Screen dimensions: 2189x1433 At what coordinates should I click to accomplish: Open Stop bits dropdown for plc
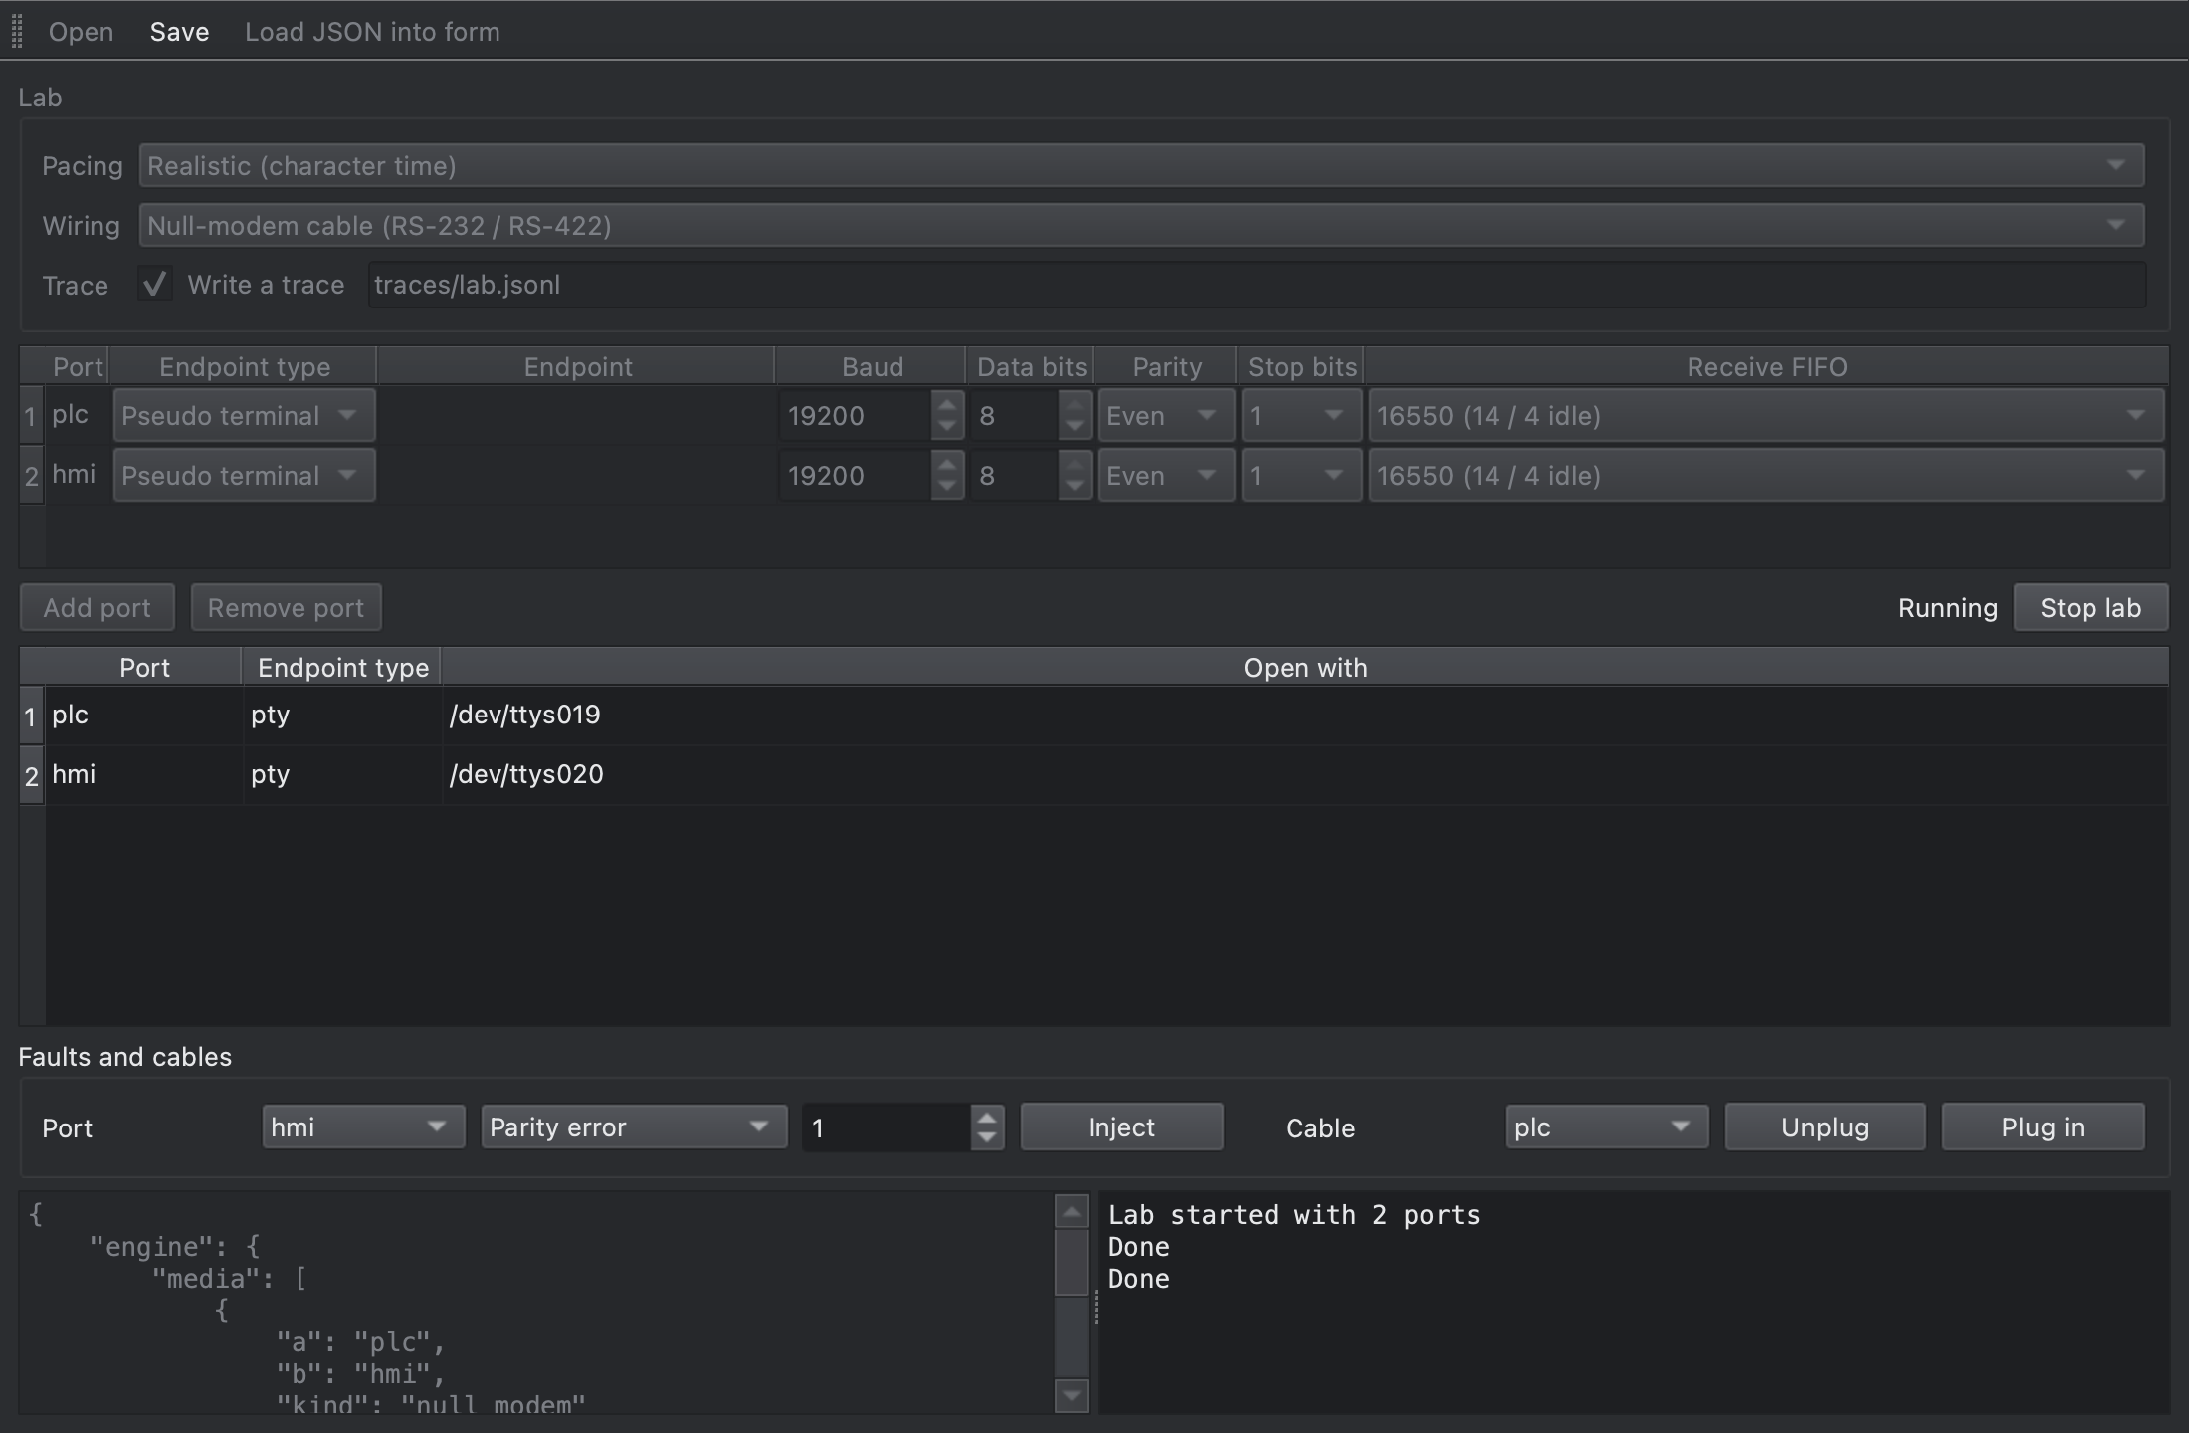1301,415
